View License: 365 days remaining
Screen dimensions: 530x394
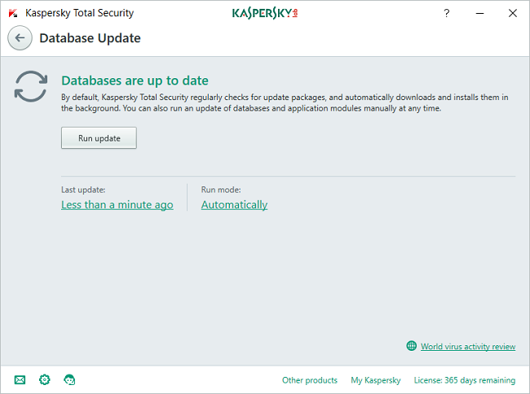click(x=464, y=380)
